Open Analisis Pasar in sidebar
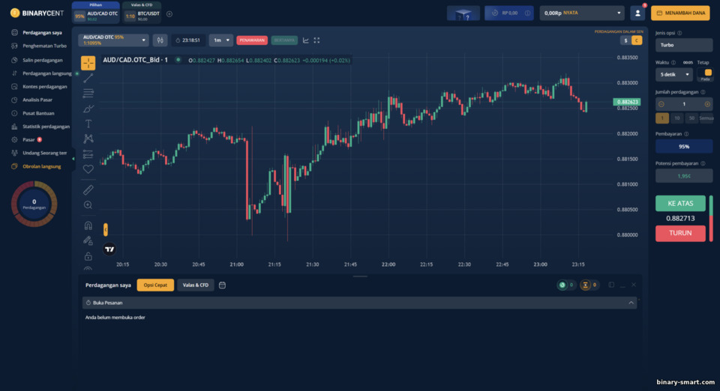The height and width of the screenshot is (391, 720). point(37,100)
